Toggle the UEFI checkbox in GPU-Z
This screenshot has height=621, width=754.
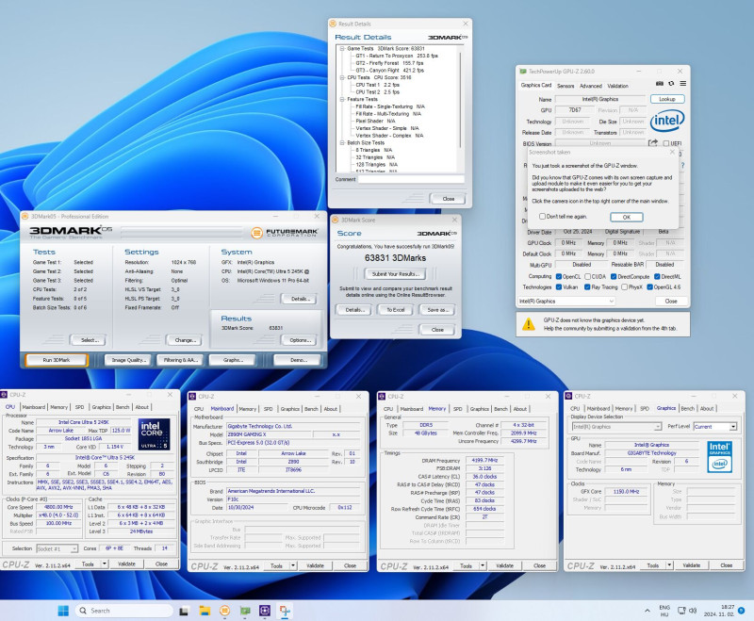tap(666, 143)
